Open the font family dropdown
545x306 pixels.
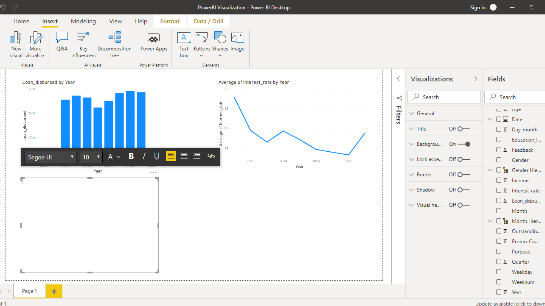click(51, 157)
